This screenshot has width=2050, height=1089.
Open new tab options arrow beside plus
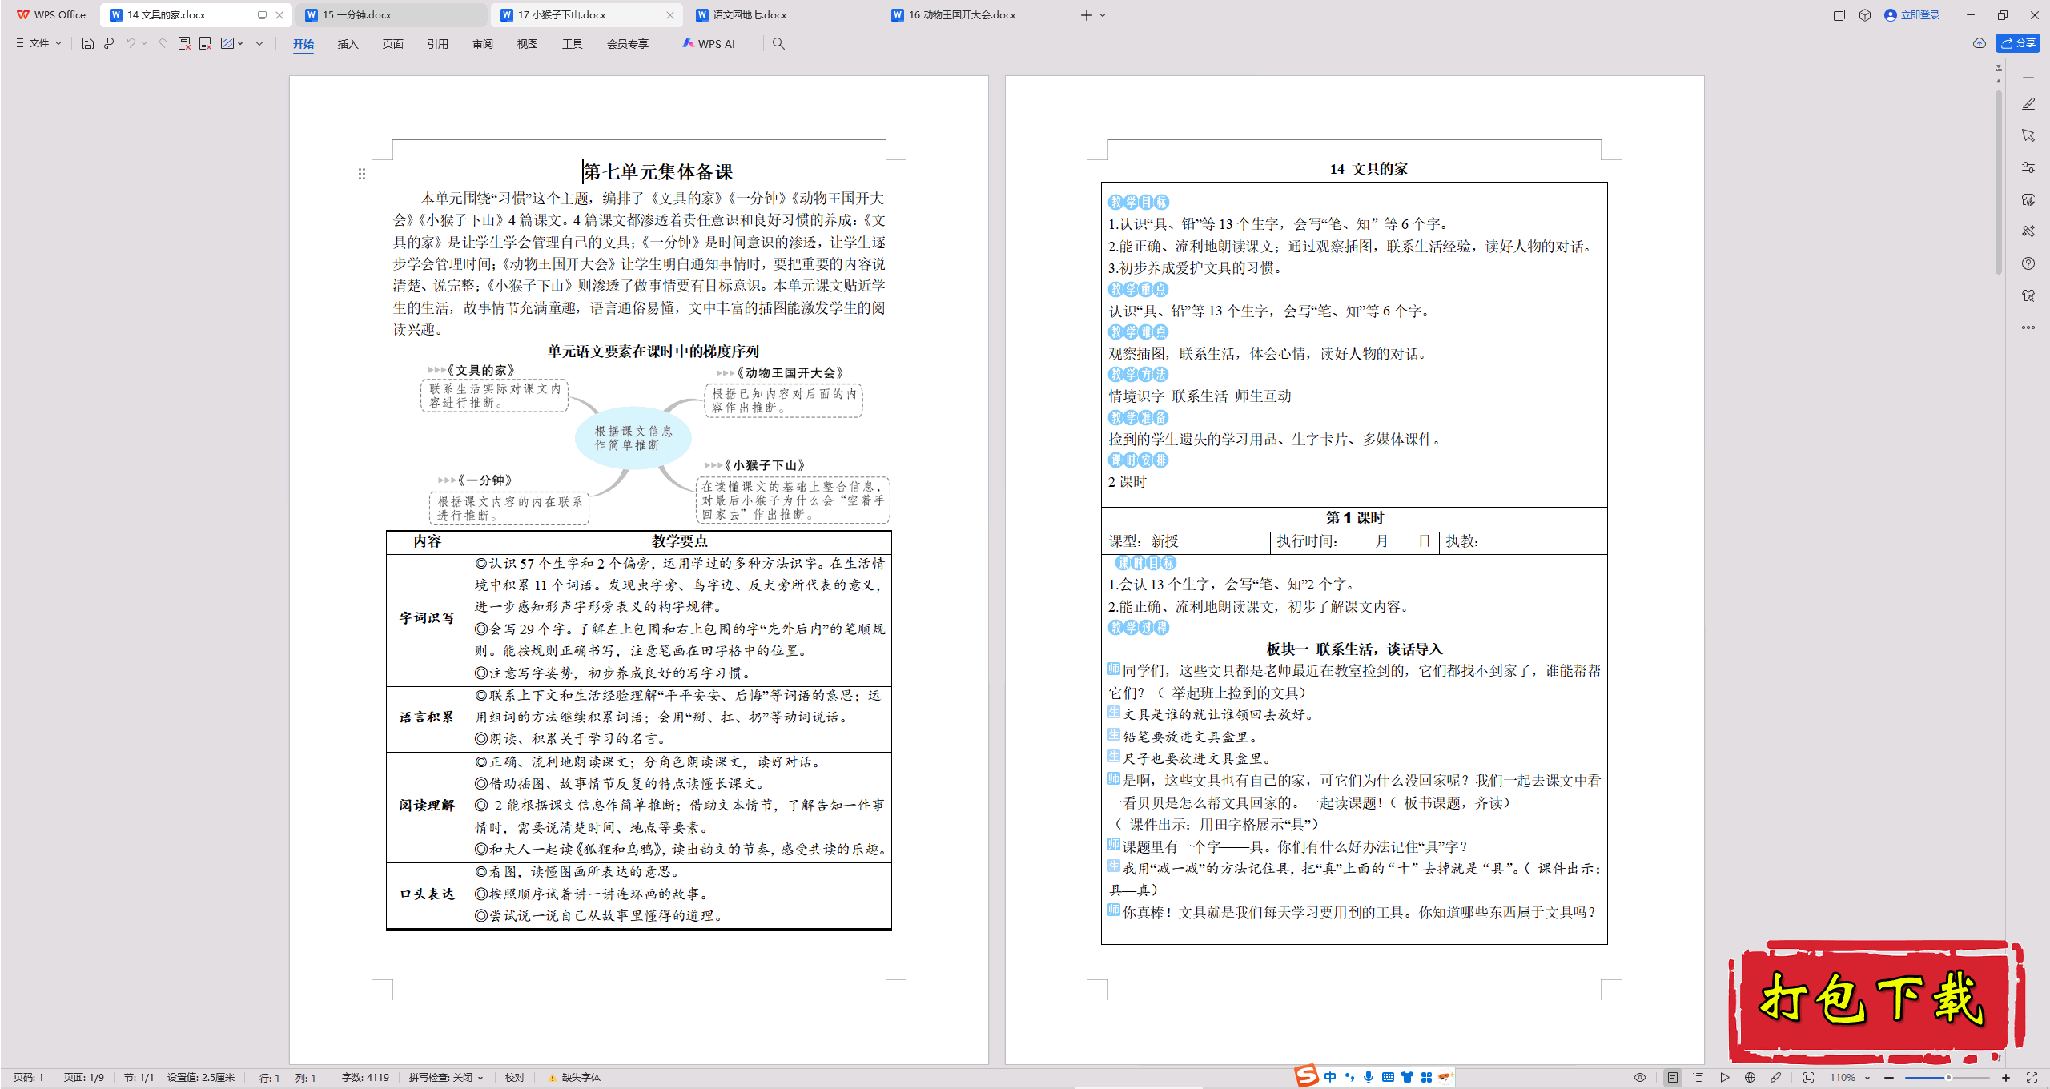click(x=1103, y=15)
